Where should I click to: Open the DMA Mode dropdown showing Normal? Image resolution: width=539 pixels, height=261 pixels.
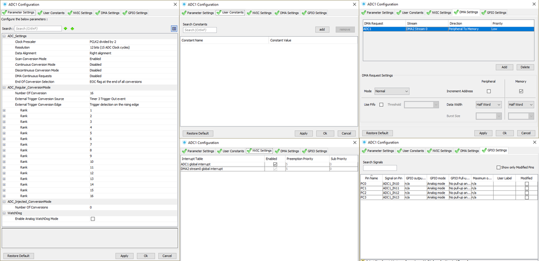(392, 91)
